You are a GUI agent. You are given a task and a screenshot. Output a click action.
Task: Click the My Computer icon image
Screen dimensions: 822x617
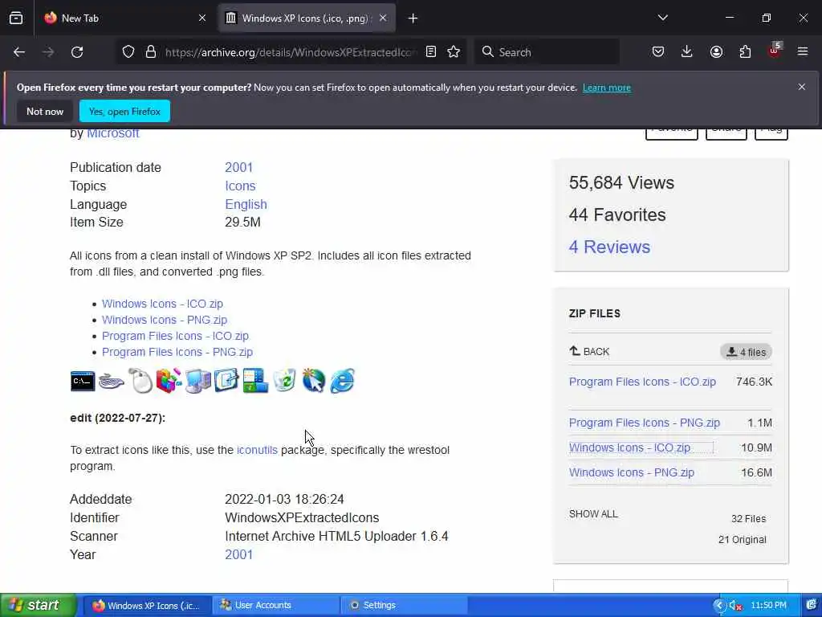point(198,381)
